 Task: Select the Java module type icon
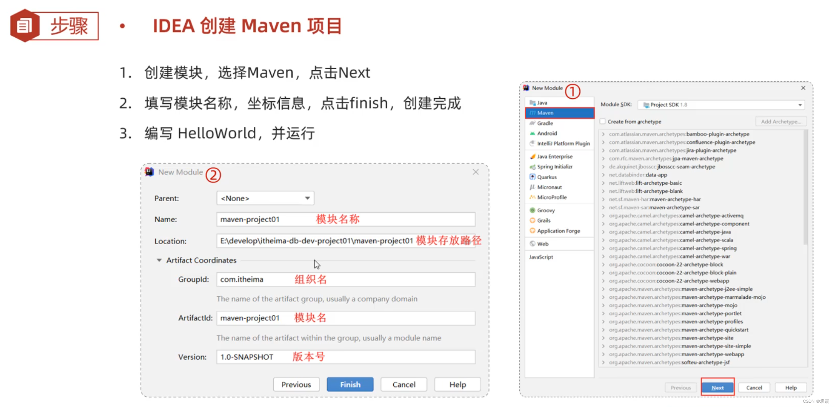pyautogui.click(x=532, y=103)
